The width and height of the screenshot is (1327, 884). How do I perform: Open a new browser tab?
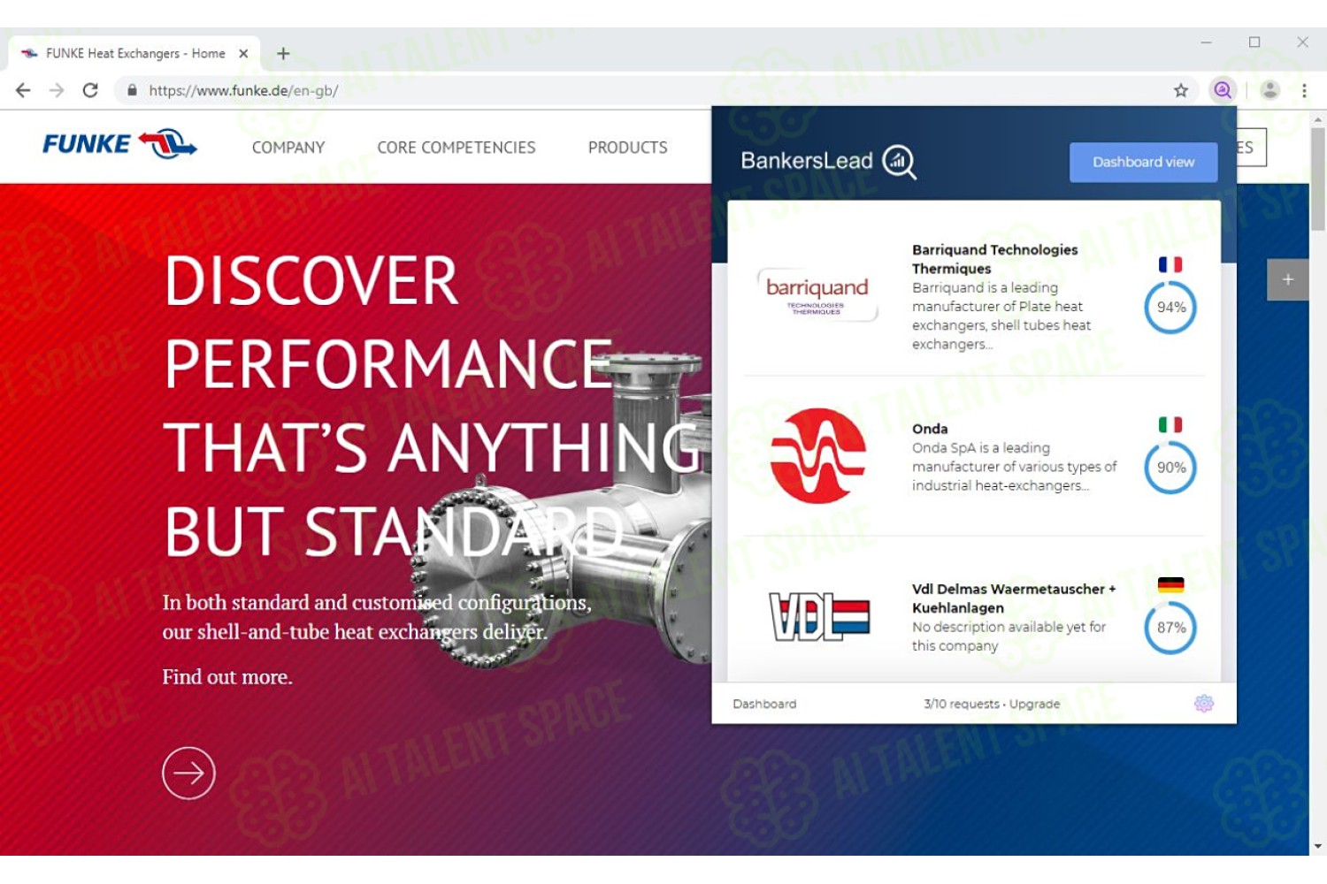point(283,54)
